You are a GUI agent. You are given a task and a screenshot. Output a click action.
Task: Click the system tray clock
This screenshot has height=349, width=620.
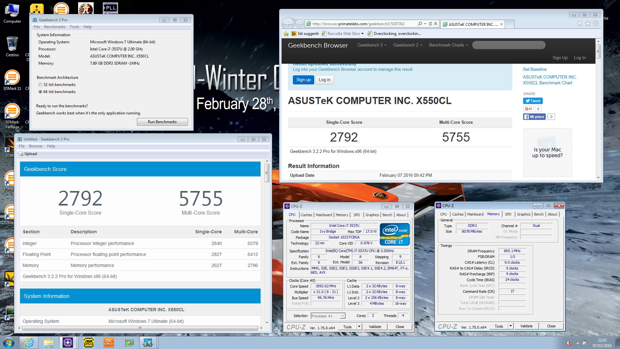(x=602, y=343)
